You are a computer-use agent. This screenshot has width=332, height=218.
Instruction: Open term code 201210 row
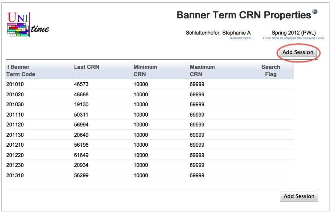pos(149,145)
